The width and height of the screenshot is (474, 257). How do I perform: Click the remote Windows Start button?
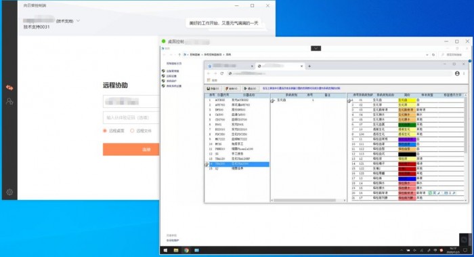(165, 250)
